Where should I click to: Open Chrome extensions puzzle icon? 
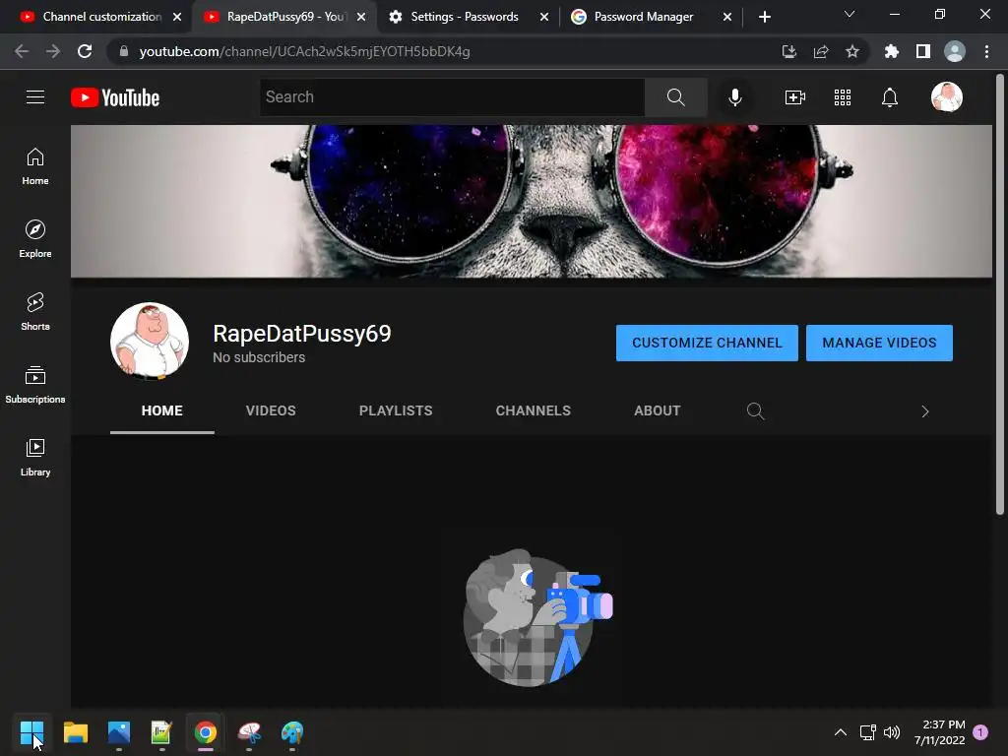891,51
